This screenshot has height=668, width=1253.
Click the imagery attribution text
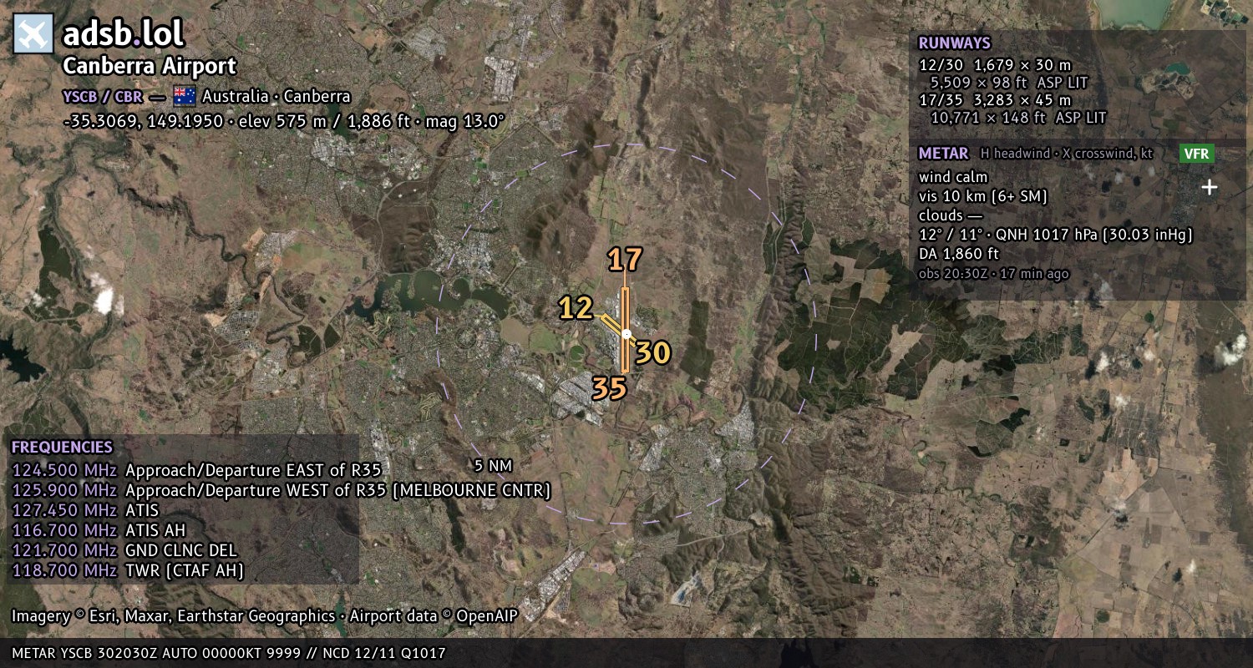tap(265, 616)
